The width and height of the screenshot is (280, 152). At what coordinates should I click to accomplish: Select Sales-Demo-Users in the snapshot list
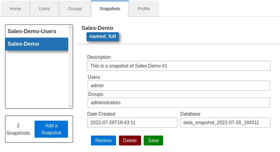[x=32, y=31]
